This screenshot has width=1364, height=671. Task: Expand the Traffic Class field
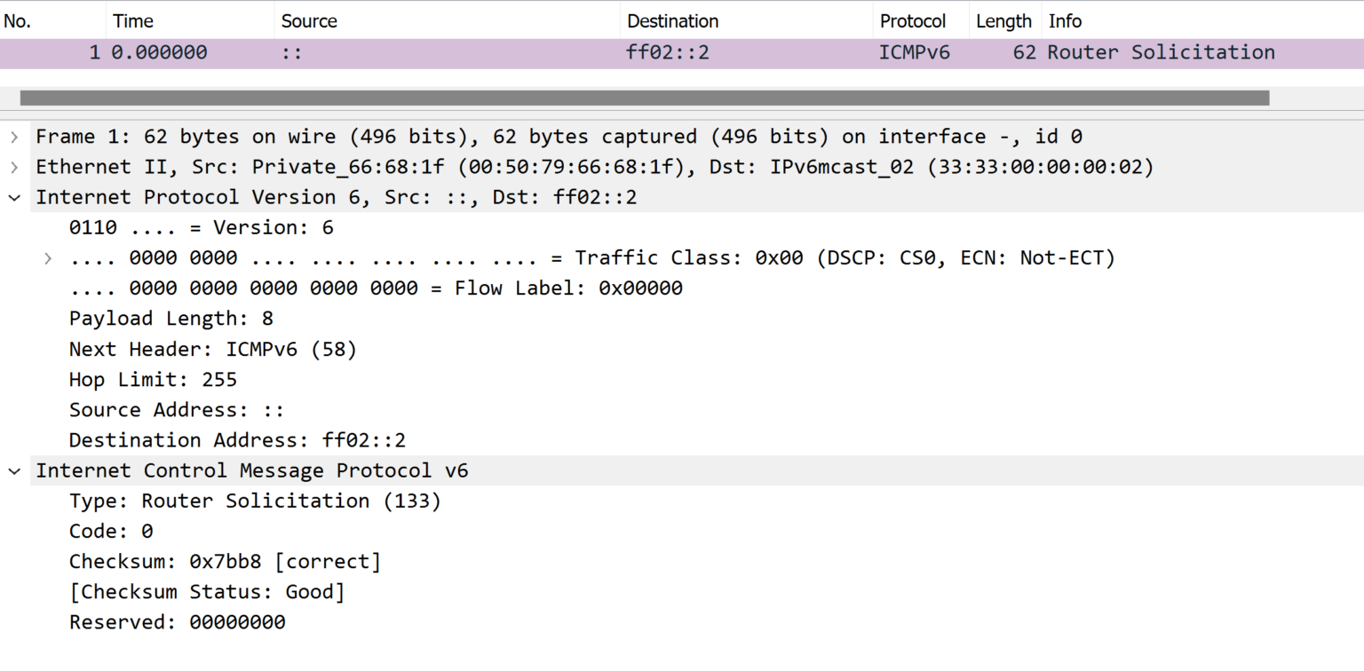[x=47, y=257]
